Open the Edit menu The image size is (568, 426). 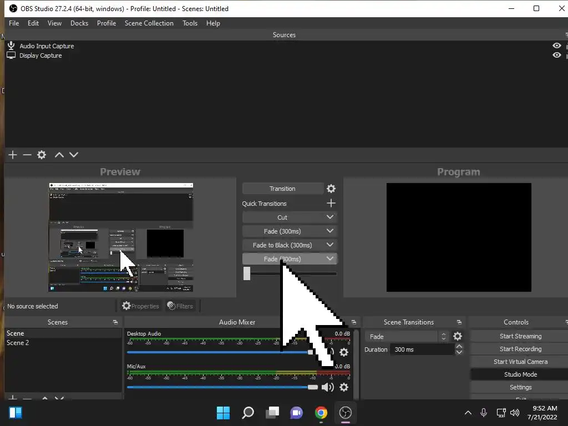33,23
